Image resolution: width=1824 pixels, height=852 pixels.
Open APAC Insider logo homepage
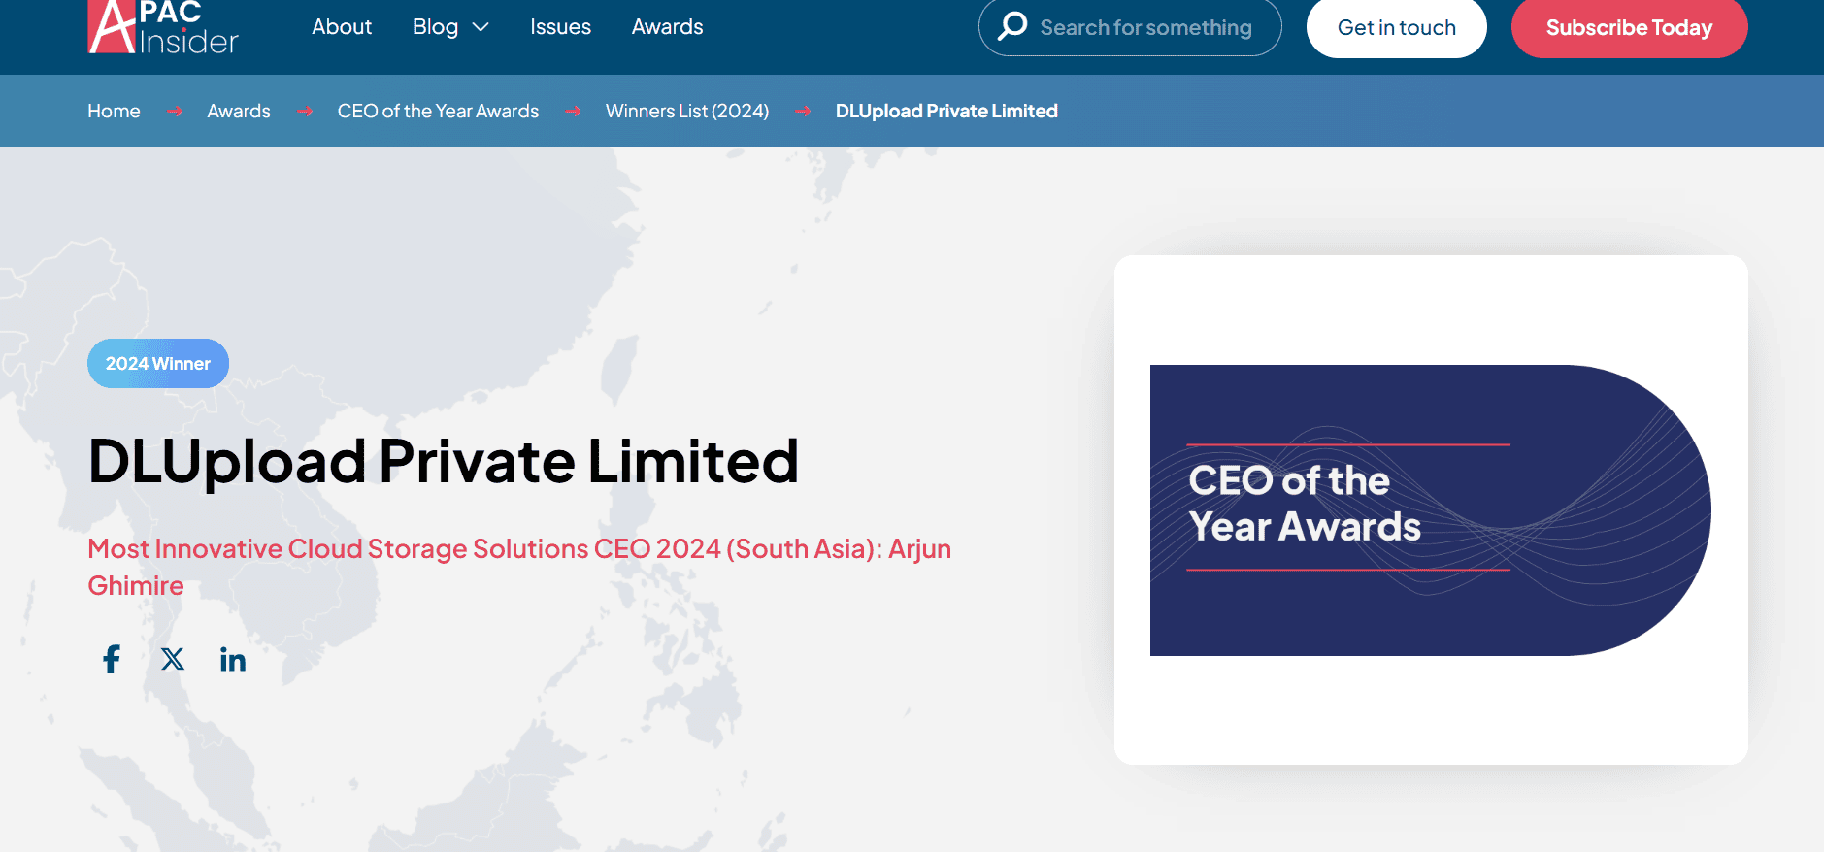point(163,27)
